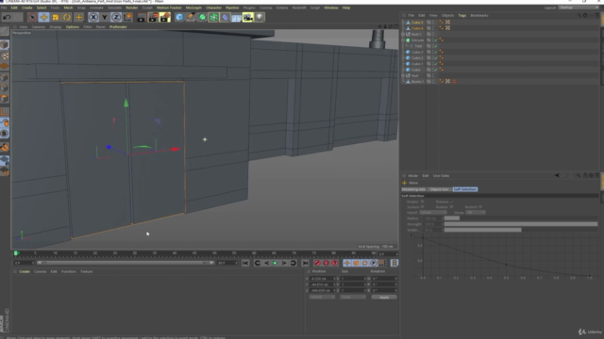Toggle the Rubber checkbox
604x339 pixels.
click(x=451, y=207)
